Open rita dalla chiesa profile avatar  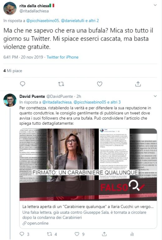coord(10,8)
